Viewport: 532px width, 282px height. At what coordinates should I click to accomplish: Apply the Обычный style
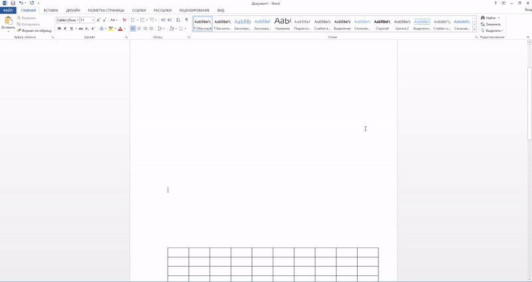tap(203, 24)
